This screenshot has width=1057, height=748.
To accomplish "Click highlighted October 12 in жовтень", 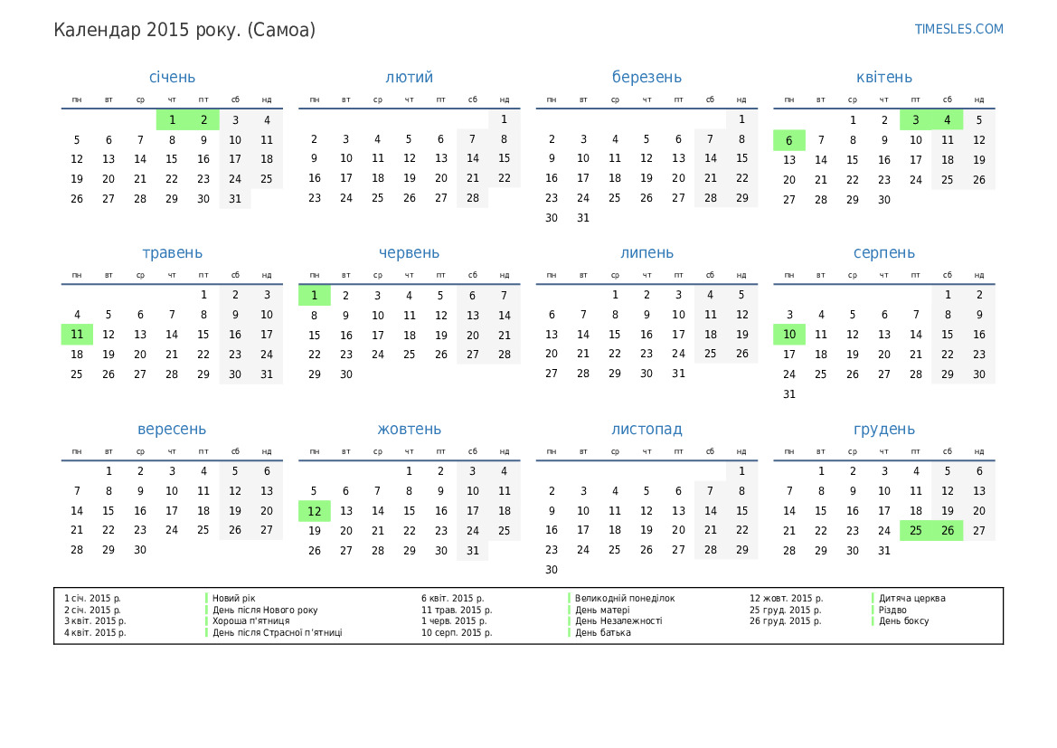I will (314, 511).
